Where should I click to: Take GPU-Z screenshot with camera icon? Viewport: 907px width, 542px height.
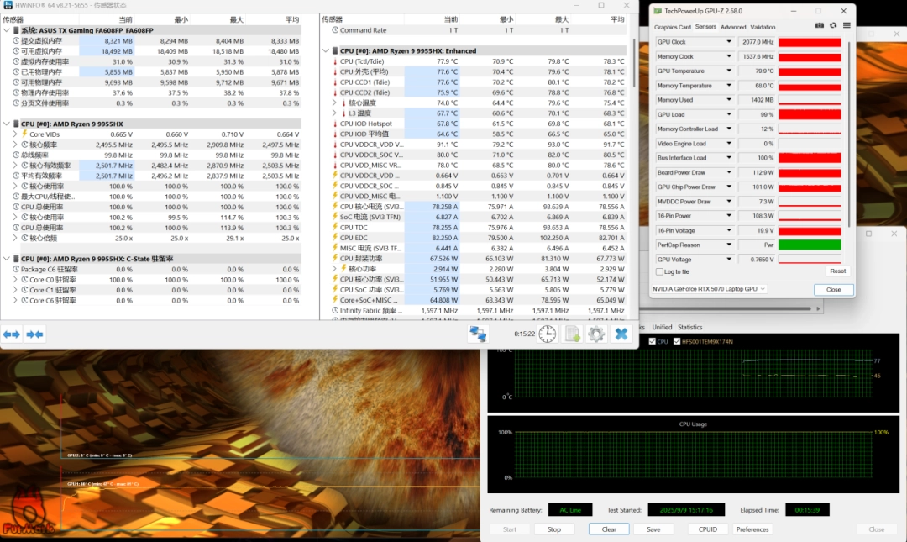[820, 26]
